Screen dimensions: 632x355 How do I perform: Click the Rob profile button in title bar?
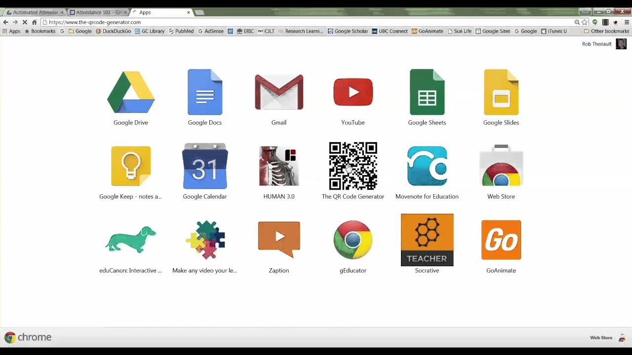point(585,12)
